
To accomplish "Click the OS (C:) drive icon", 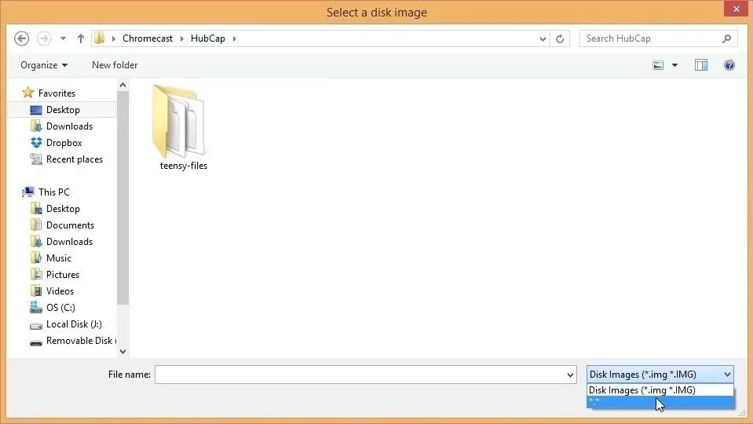I will click(x=36, y=307).
